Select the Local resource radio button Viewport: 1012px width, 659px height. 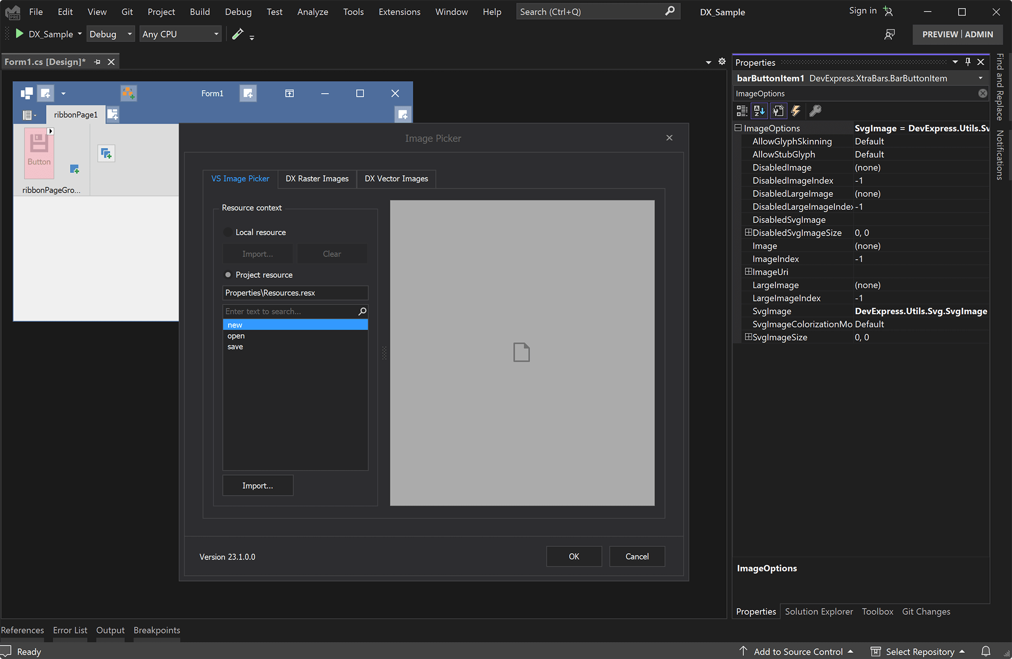click(228, 232)
